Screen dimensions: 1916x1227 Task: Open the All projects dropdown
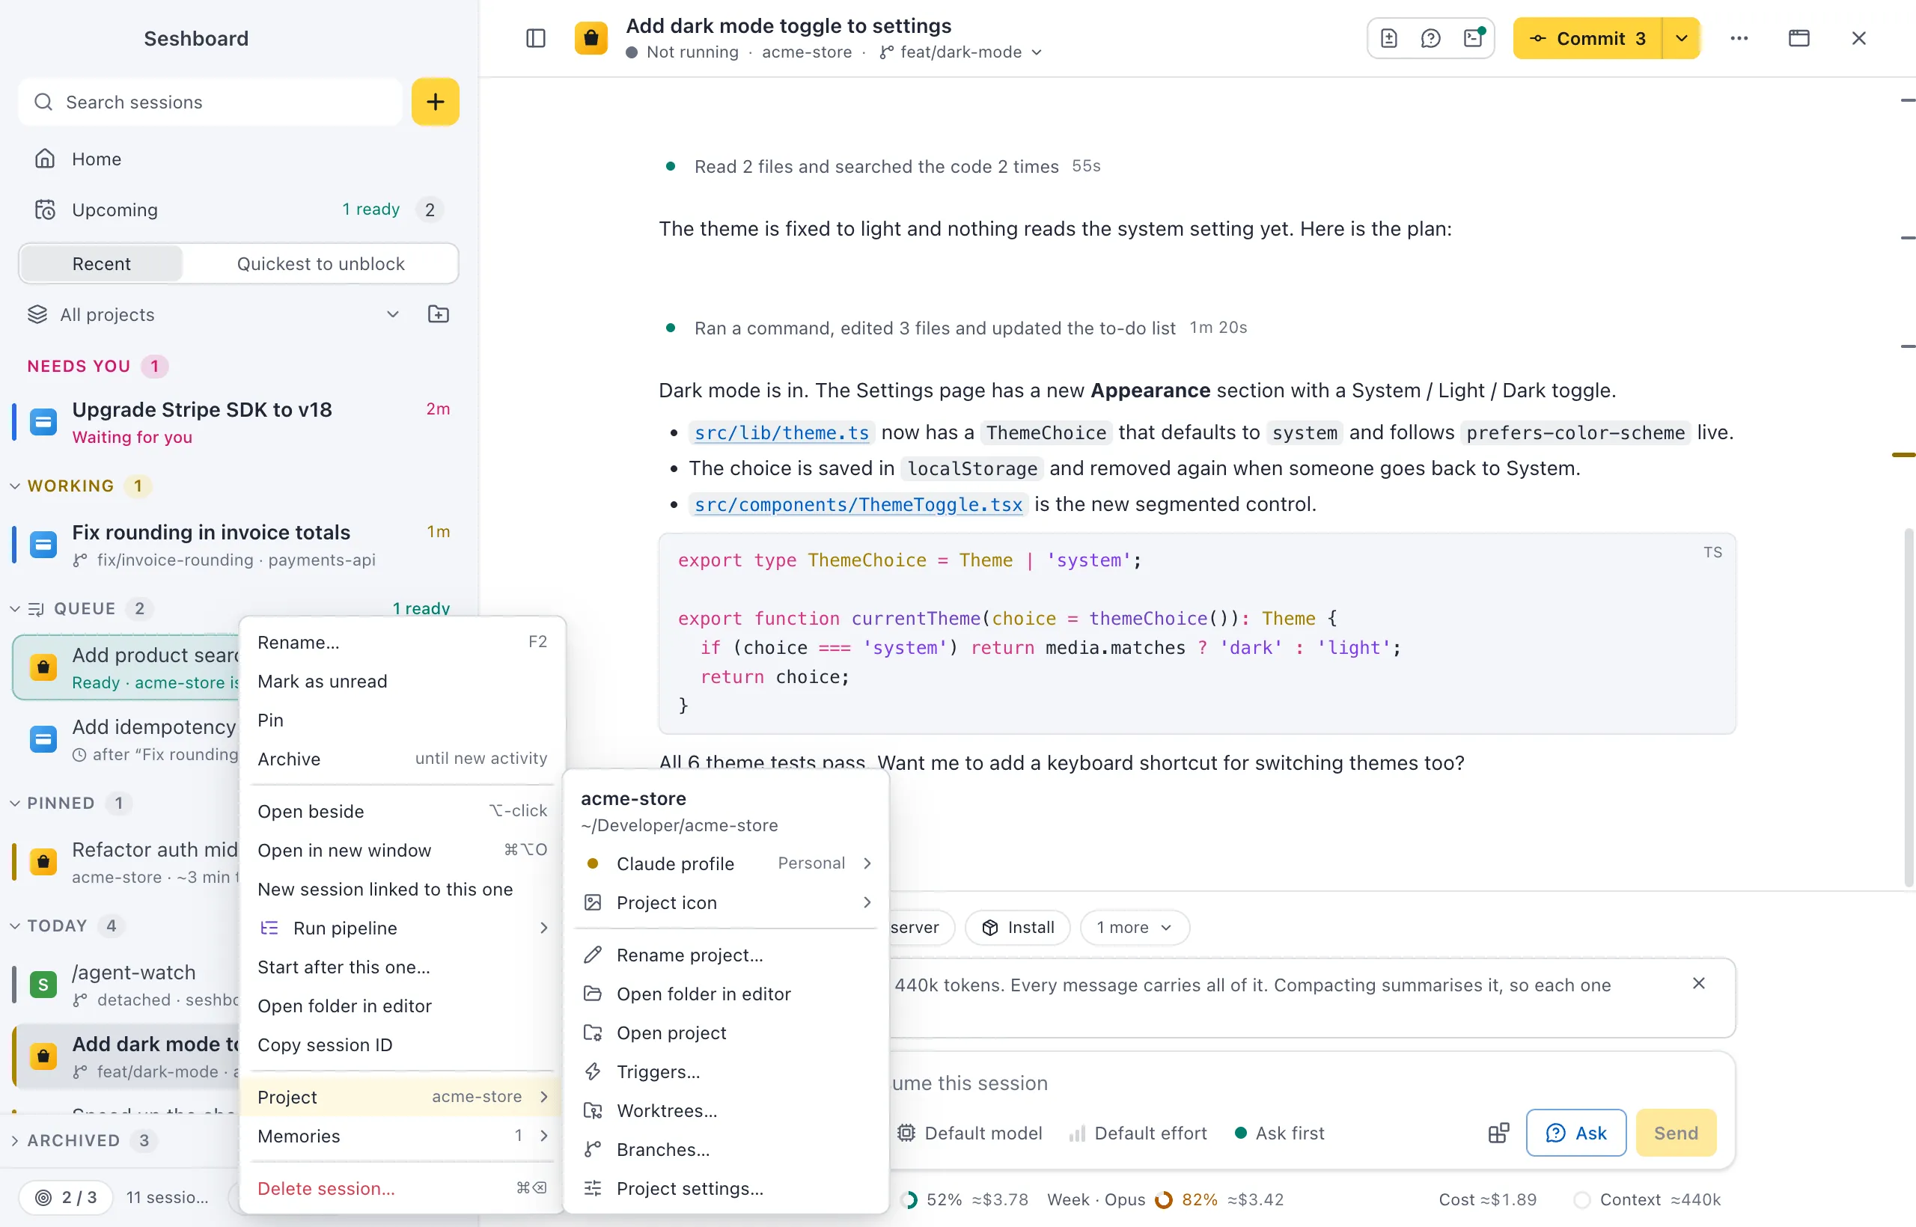coord(213,314)
